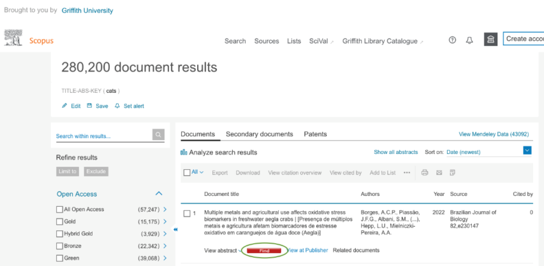Viewport: 544px width, 266px height.
Task: Click Related documents link
Action: [x=356, y=250]
